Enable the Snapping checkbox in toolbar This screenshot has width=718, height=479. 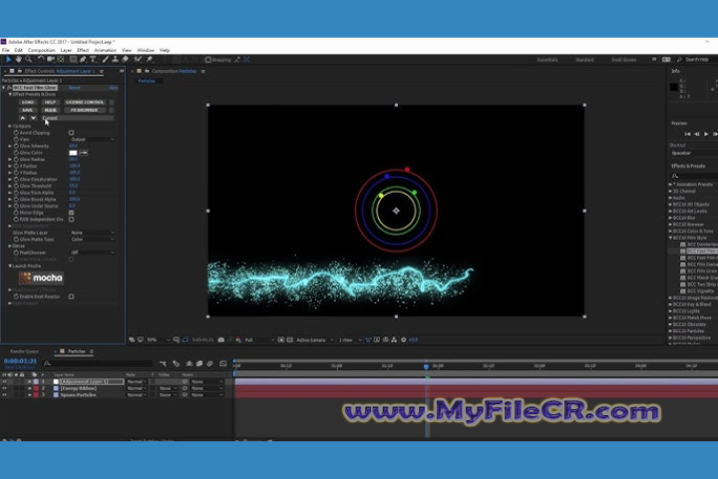click(208, 60)
